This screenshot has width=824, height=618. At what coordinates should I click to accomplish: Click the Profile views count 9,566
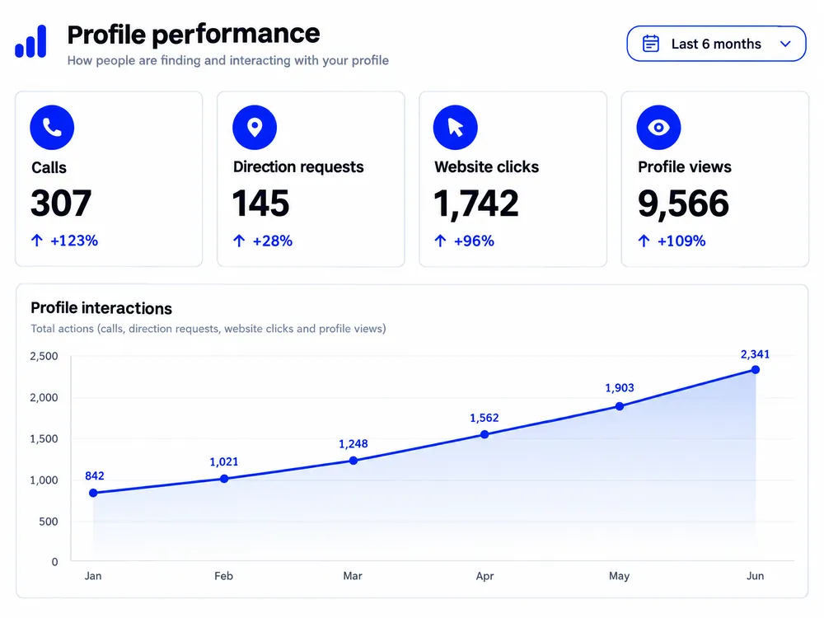click(x=683, y=204)
